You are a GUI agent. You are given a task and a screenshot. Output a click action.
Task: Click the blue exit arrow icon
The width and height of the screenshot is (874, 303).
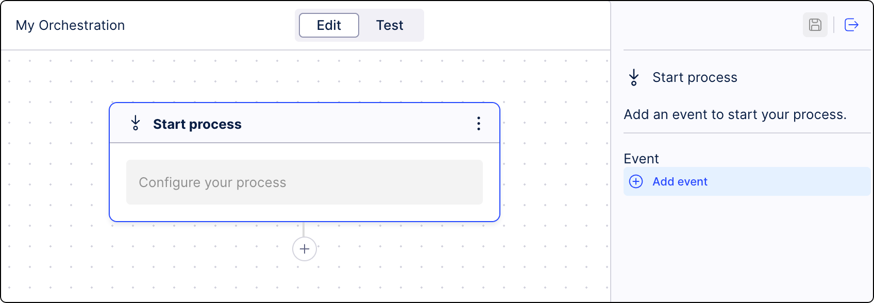tap(851, 25)
